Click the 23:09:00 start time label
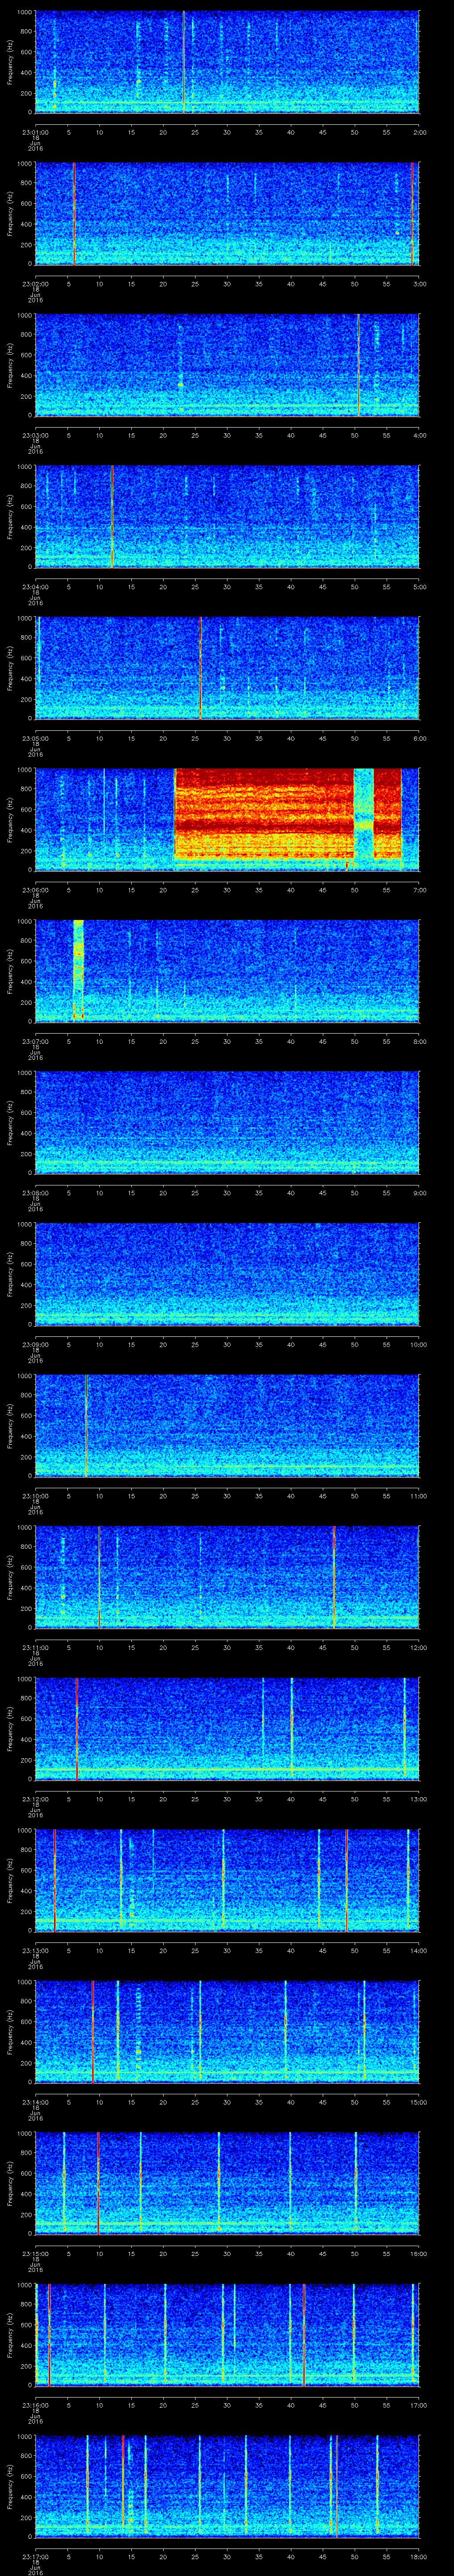 pyautogui.click(x=35, y=1344)
